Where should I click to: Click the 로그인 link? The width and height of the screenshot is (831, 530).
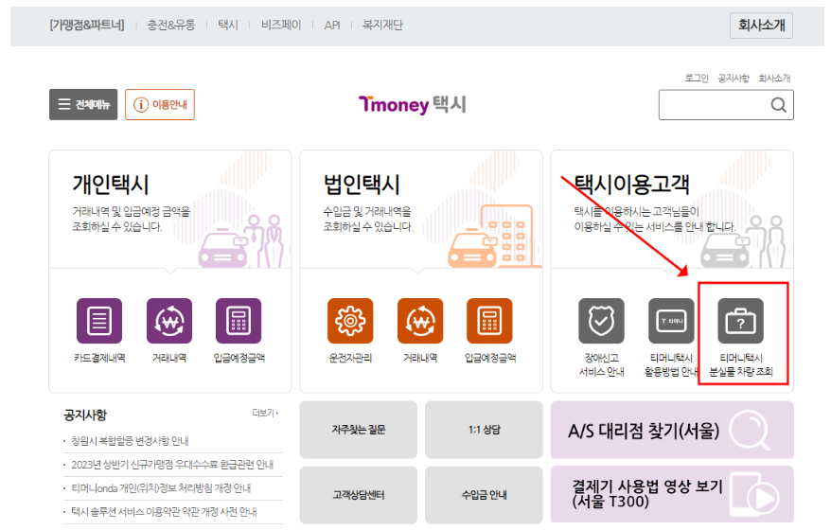tap(697, 78)
